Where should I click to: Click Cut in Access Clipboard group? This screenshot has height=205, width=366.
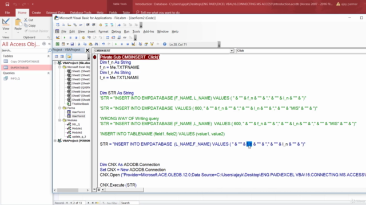click(x=29, y=20)
